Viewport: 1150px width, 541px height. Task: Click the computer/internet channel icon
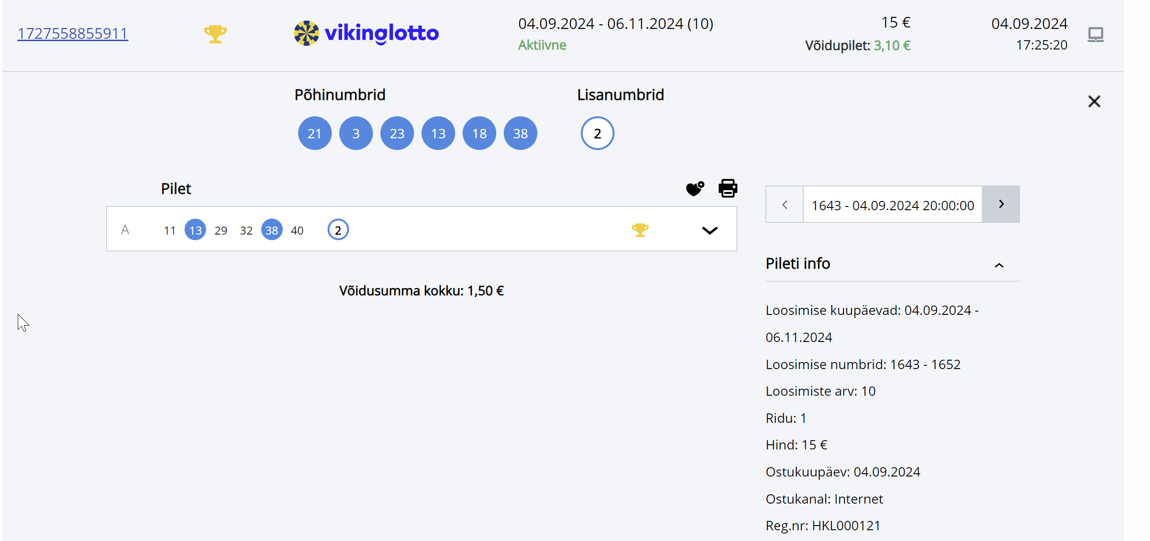pyautogui.click(x=1095, y=34)
